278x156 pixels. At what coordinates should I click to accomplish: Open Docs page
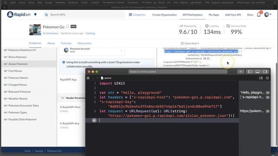click(x=250, y=15)
